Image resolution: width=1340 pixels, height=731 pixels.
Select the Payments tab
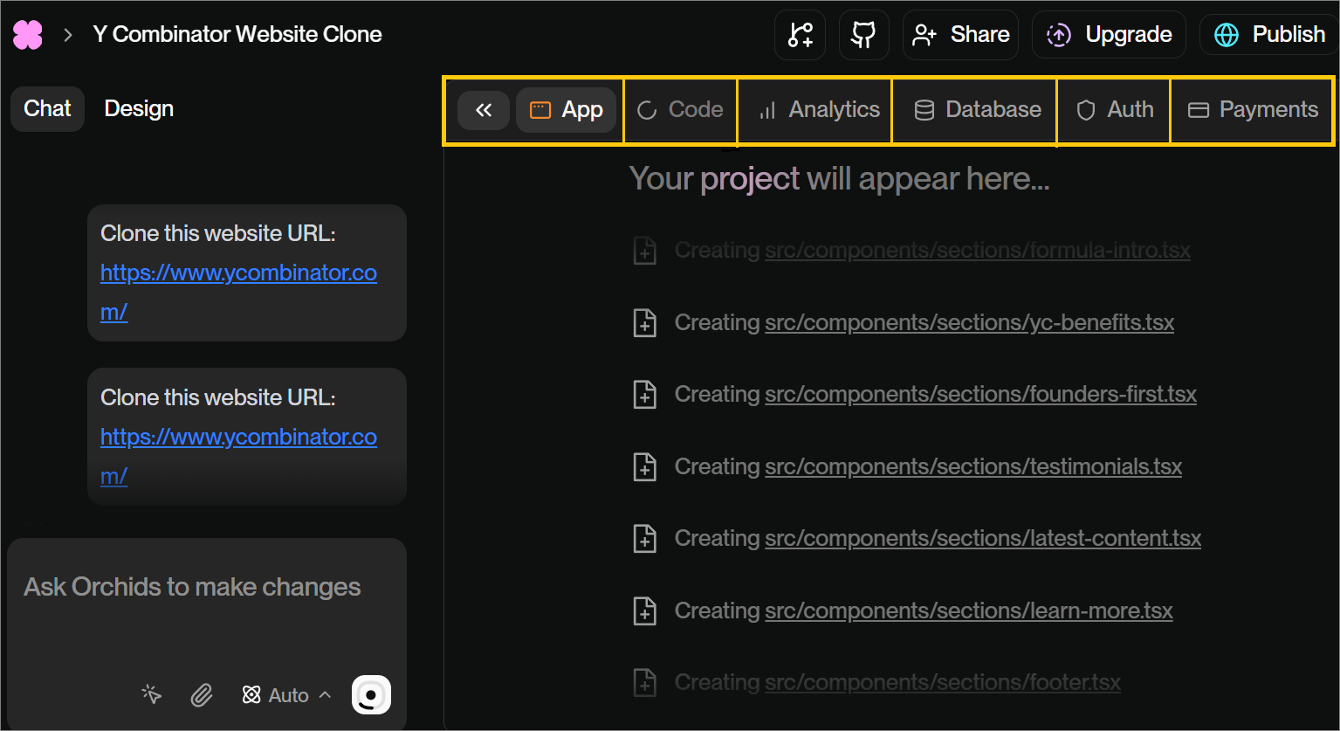(x=1253, y=110)
